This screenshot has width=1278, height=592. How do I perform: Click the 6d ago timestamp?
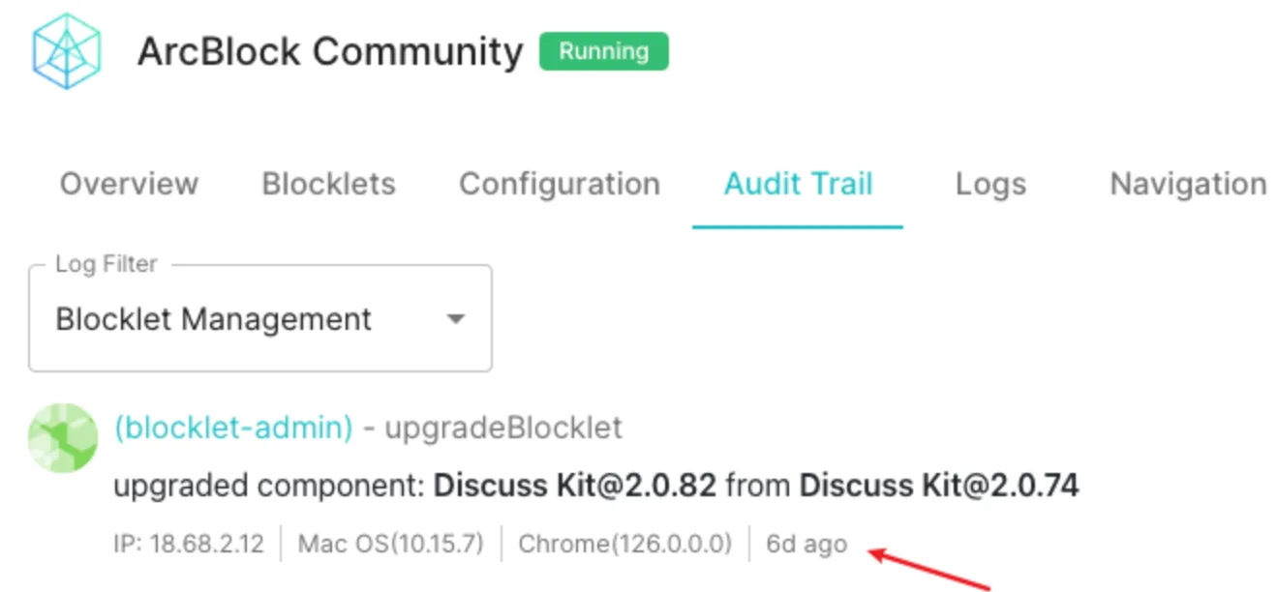tap(806, 545)
